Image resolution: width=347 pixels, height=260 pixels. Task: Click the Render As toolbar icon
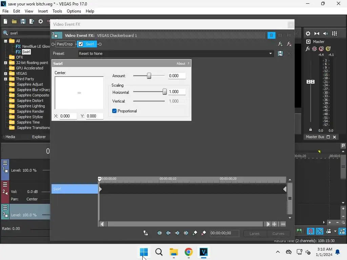pyautogui.click(x=32, y=21)
